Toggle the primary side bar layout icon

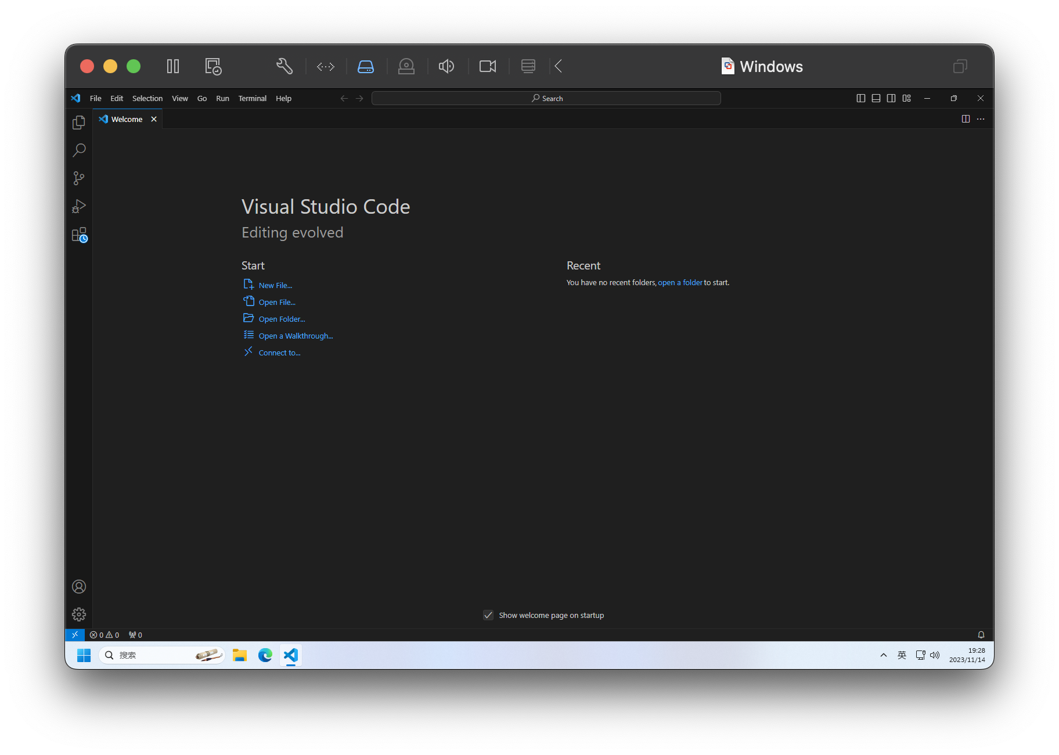pos(861,98)
